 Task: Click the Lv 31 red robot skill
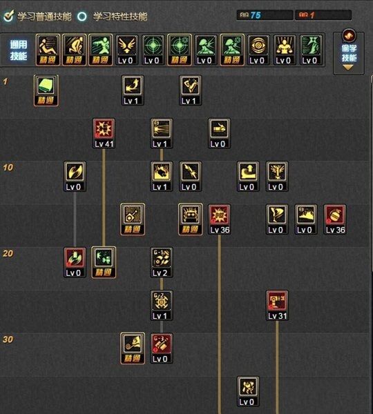tap(277, 305)
